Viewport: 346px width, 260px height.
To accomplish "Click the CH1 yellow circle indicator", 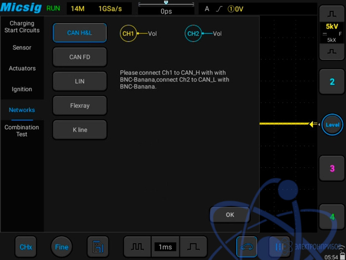I will [128, 34].
